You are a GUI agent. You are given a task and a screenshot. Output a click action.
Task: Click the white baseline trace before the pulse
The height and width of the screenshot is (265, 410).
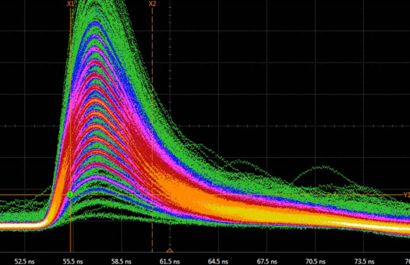click(x=20, y=226)
